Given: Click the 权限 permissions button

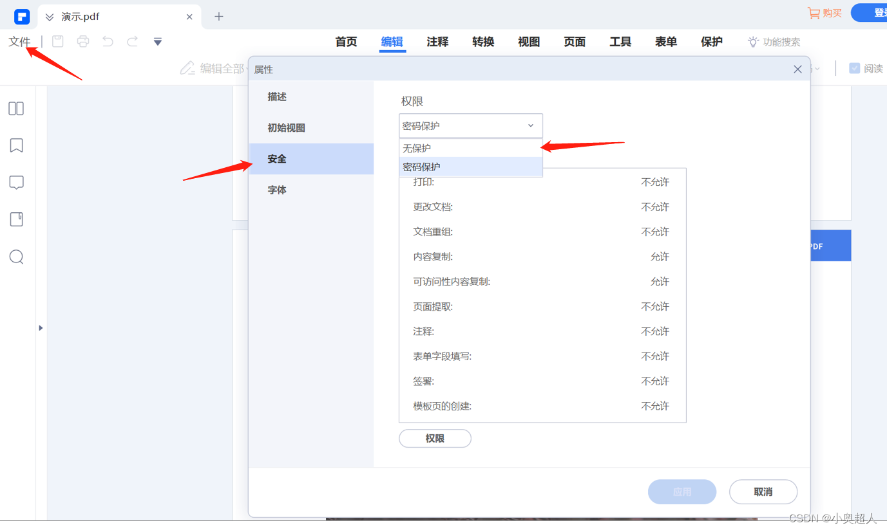Looking at the screenshot, I should (435, 438).
